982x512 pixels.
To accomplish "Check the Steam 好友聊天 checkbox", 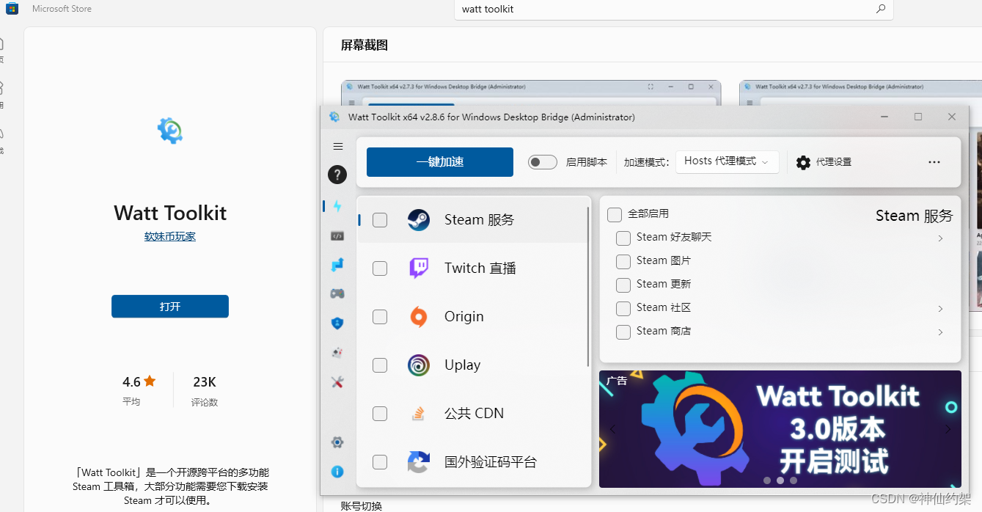I will pos(623,238).
